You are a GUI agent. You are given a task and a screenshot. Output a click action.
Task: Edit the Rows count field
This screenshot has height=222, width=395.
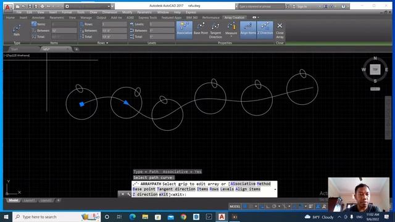click(114, 24)
